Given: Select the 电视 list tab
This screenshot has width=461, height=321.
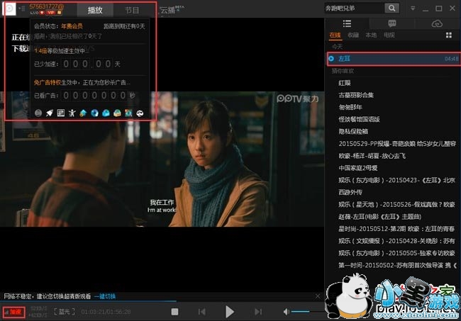Looking at the screenshot, I should [x=389, y=35].
